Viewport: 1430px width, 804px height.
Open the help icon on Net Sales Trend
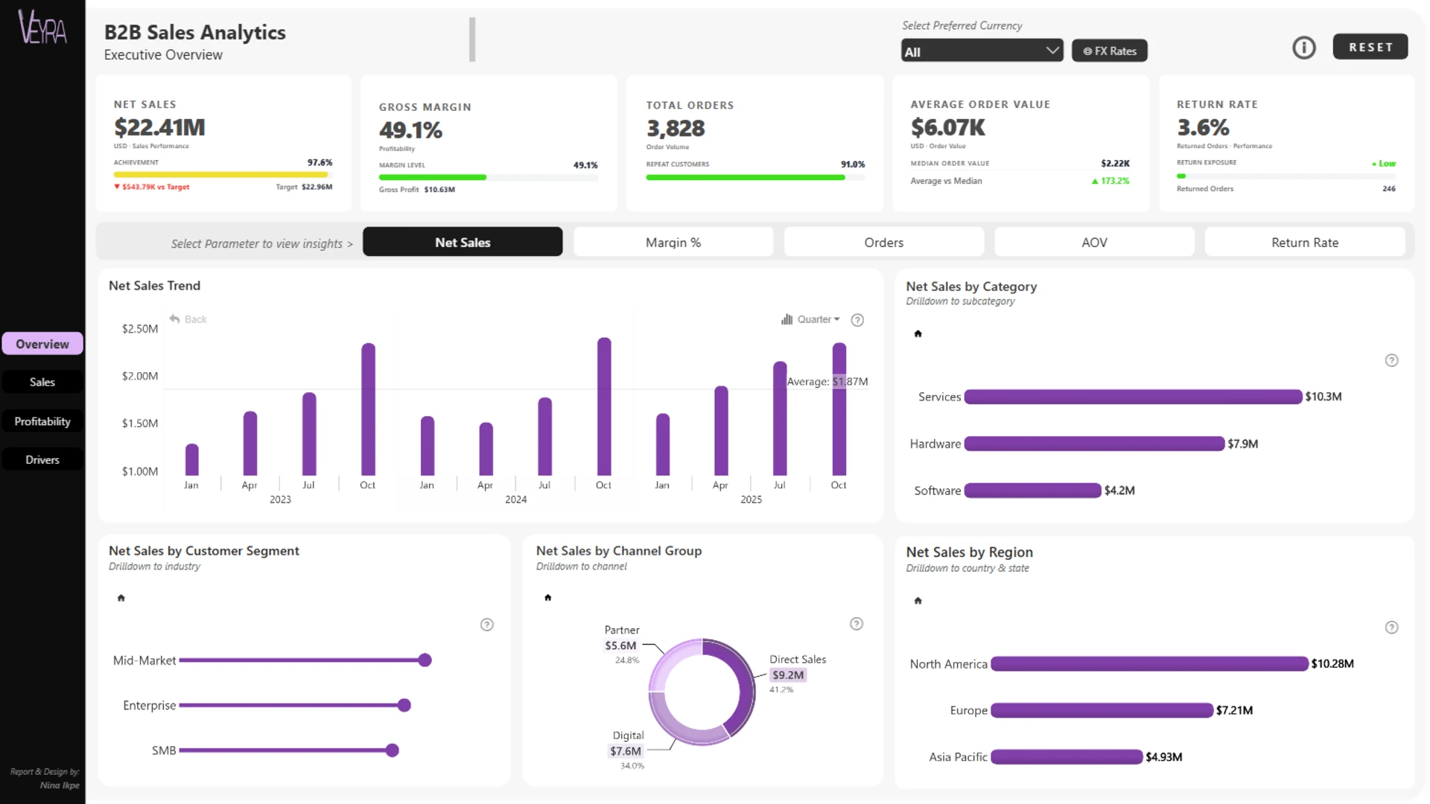(857, 320)
